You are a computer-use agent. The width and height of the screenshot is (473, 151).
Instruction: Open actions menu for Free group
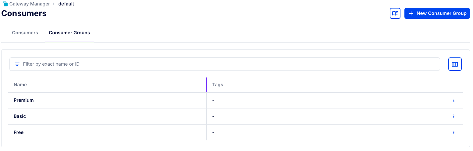pyautogui.click(x=453, y=132)
